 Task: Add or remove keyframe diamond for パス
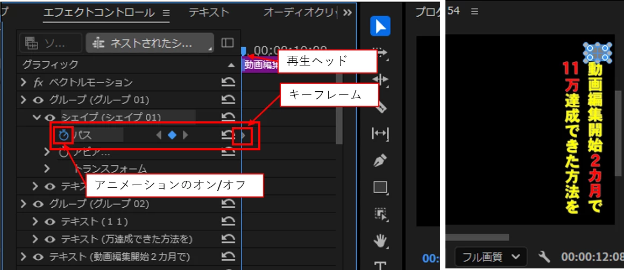click(172, 135)
